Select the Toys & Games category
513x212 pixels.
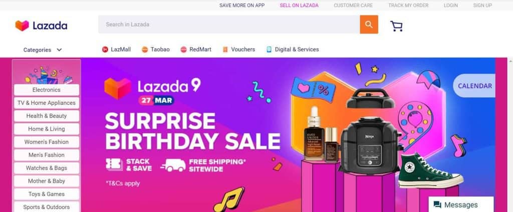[x=47, y=194]
